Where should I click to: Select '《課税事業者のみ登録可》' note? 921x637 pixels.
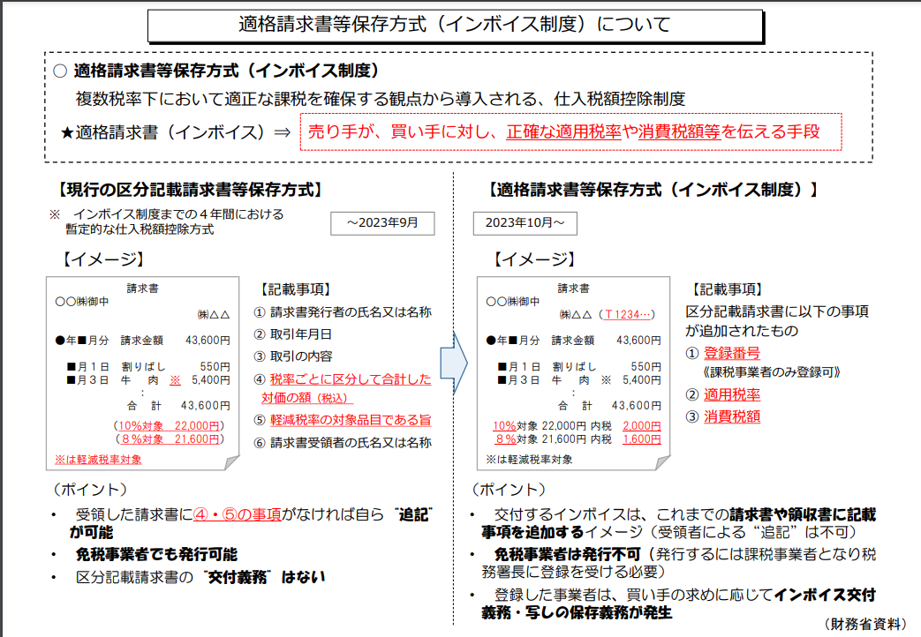(771, 372)
